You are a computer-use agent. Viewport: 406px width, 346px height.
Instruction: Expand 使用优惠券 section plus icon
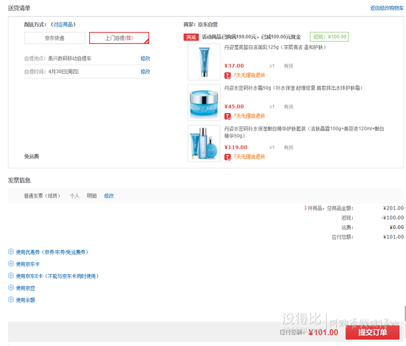pos(11,252)
